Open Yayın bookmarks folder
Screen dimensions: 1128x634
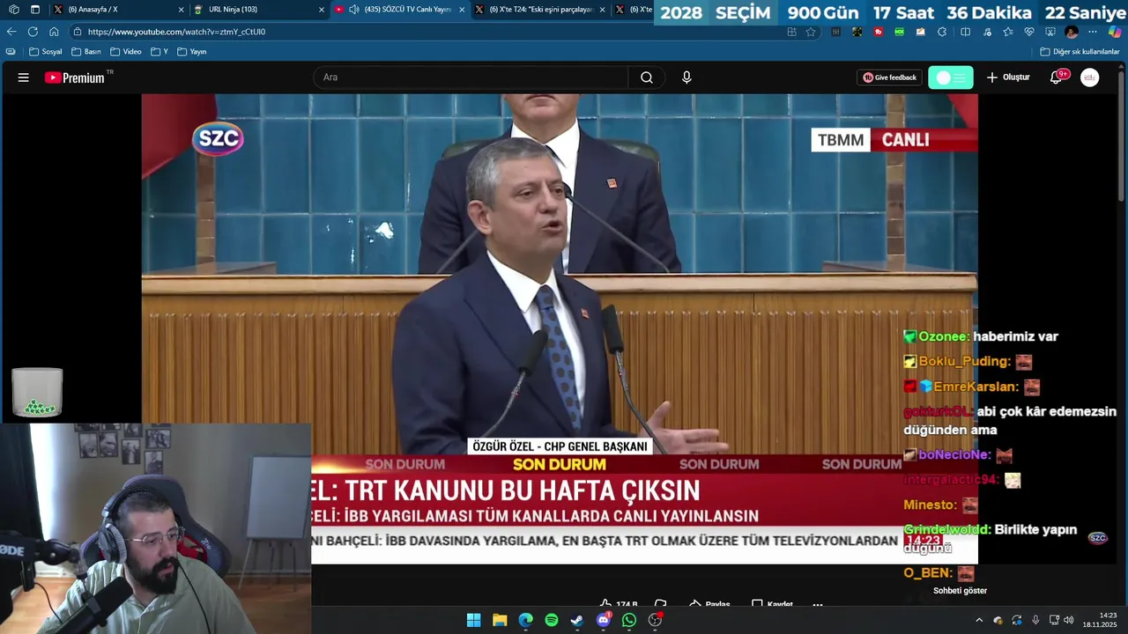point(192,52)
